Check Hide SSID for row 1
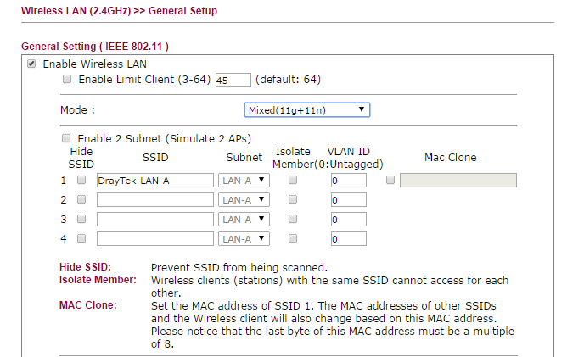 81,181
